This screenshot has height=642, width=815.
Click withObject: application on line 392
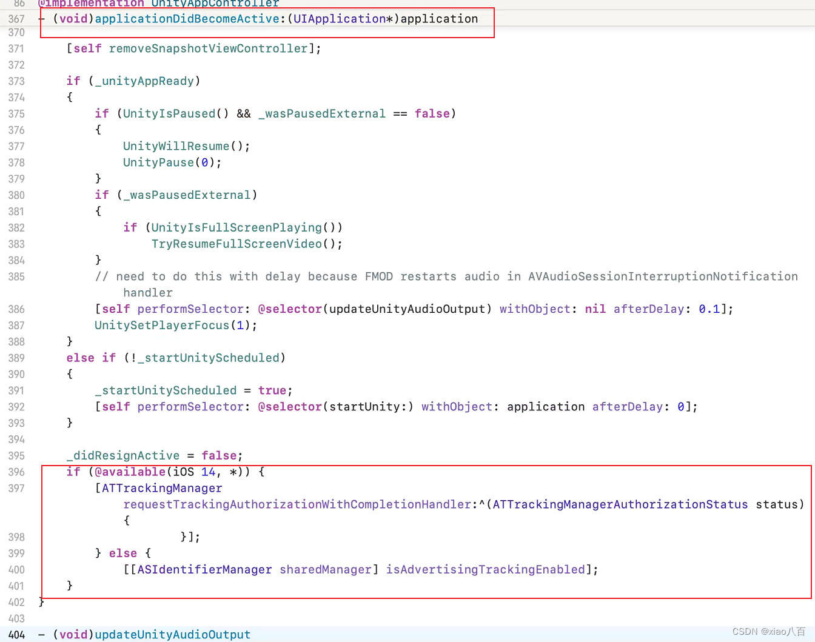[503, 407]
